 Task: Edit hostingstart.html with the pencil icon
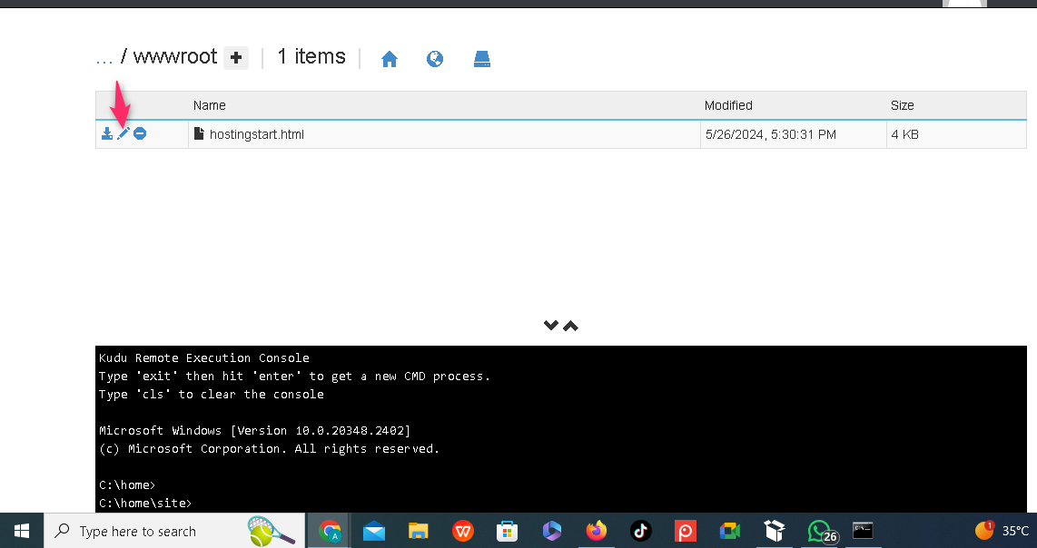click(123, 133)
